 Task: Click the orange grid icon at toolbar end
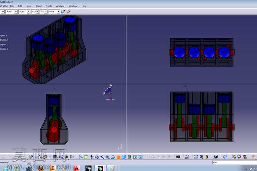(x=254, y=157)
